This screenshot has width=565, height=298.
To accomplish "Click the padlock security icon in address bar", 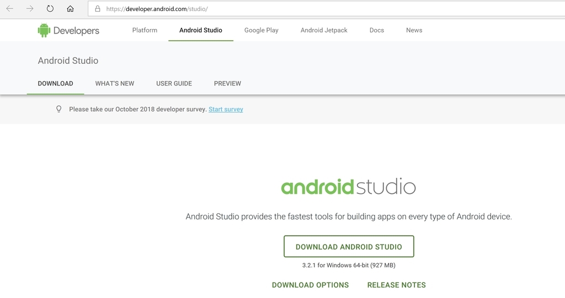I will click(97, 9).
